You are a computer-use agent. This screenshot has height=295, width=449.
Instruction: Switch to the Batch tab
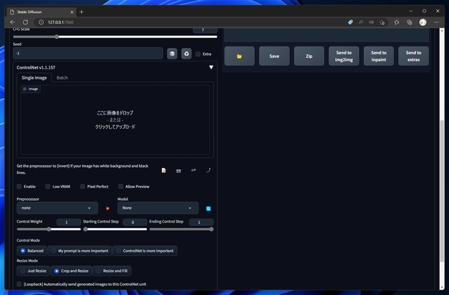(62, 77)
